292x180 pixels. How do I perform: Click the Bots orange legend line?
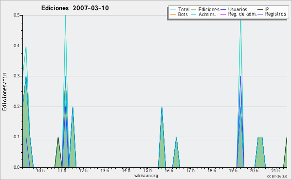pyautogui.click(x=173, y=14)
